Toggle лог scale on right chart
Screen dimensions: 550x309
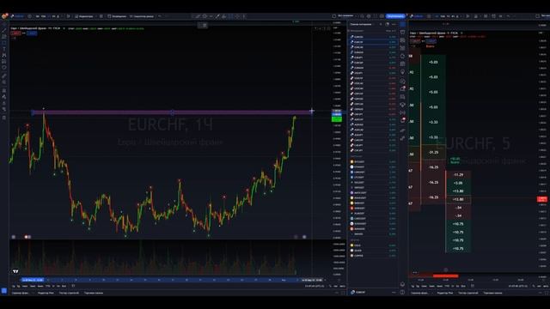point(539,286)
